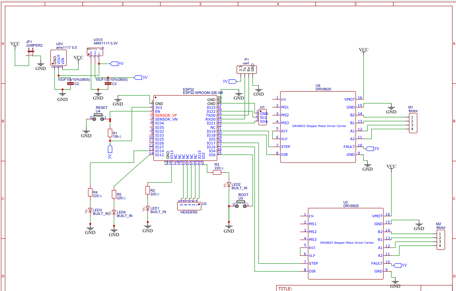Click the U2 DRV8825 designator label
Image resolution: width=456 pixels, height=291 pixels.
(x=351, y=204)
